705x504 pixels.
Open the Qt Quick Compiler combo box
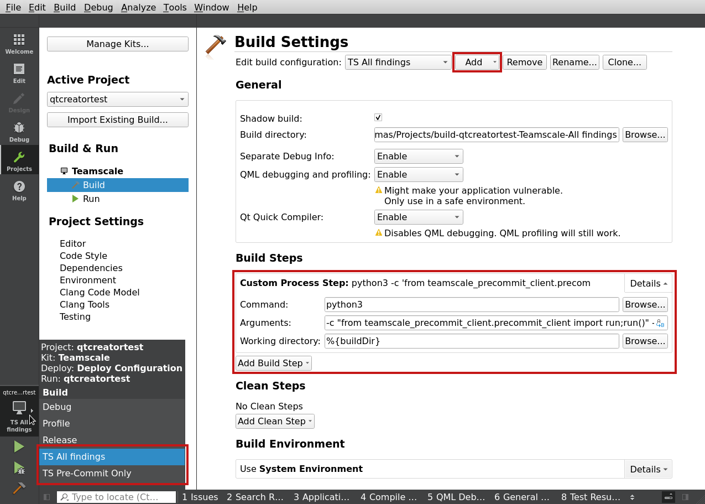tap(419, 217)
